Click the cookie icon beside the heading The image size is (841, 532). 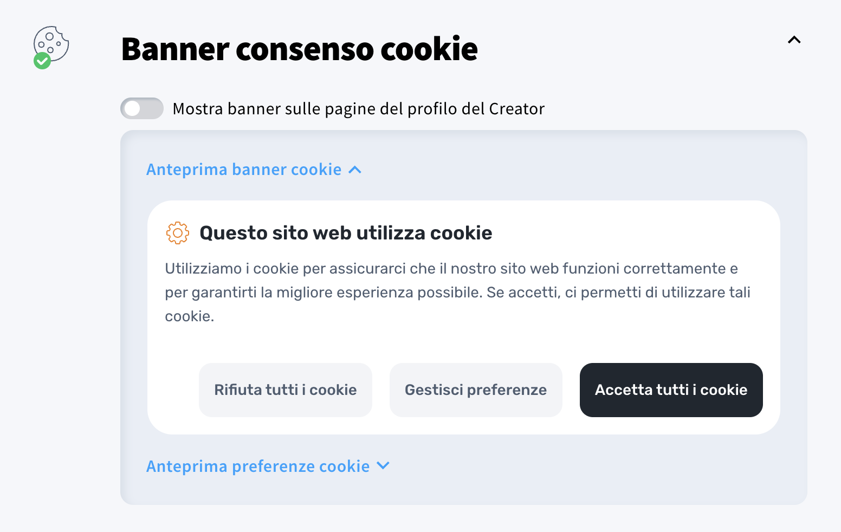(52, 43)
